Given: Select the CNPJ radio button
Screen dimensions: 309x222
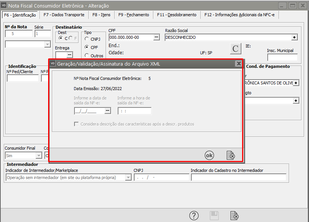Looking at the screenshot, I should point(87,39).
